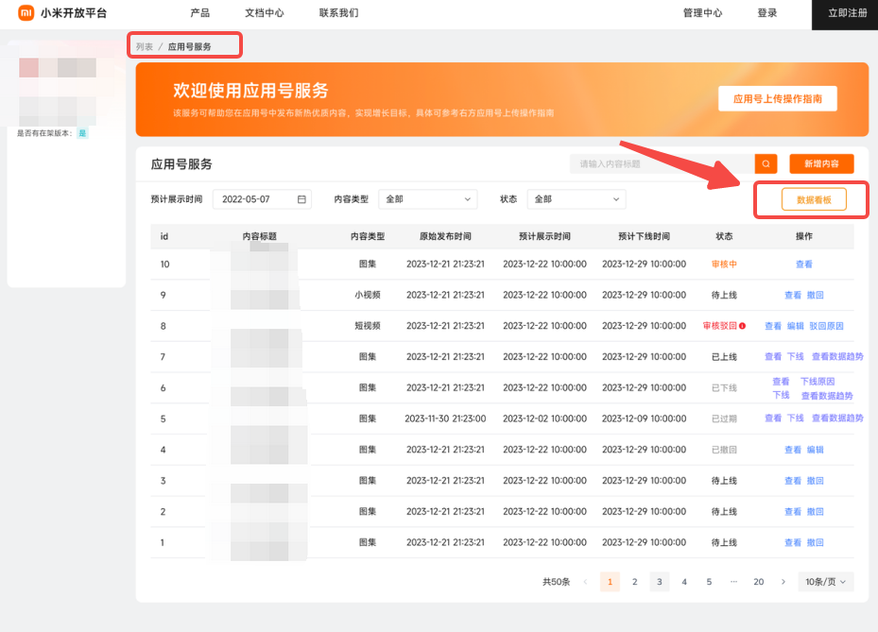The width and height of the screenshot is (878, 632).
Task: Open the 内容类型 dropdown
Action: pos(428,199)
